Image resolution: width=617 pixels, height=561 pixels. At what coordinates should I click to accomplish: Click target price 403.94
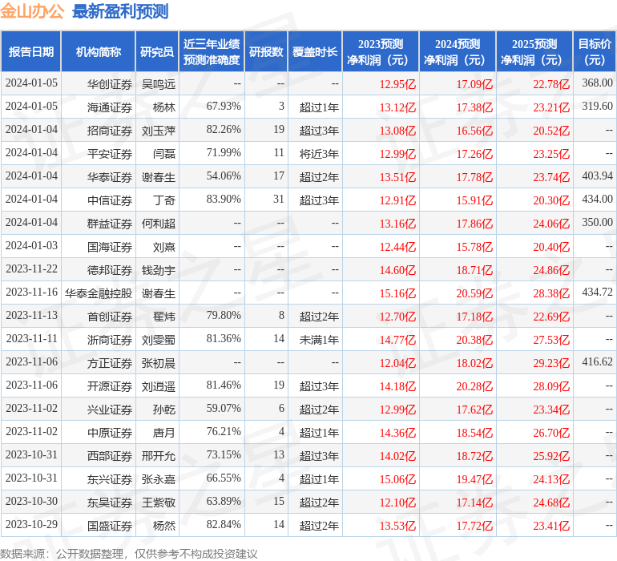[597, 176]
